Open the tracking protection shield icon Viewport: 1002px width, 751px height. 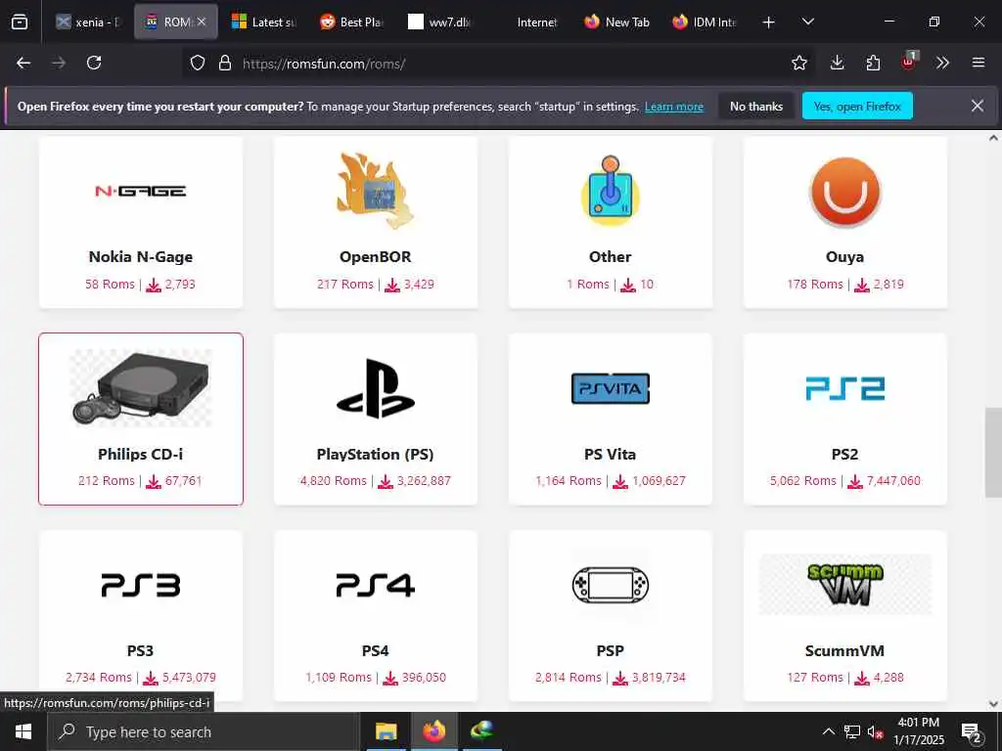[x=198, y=64]
